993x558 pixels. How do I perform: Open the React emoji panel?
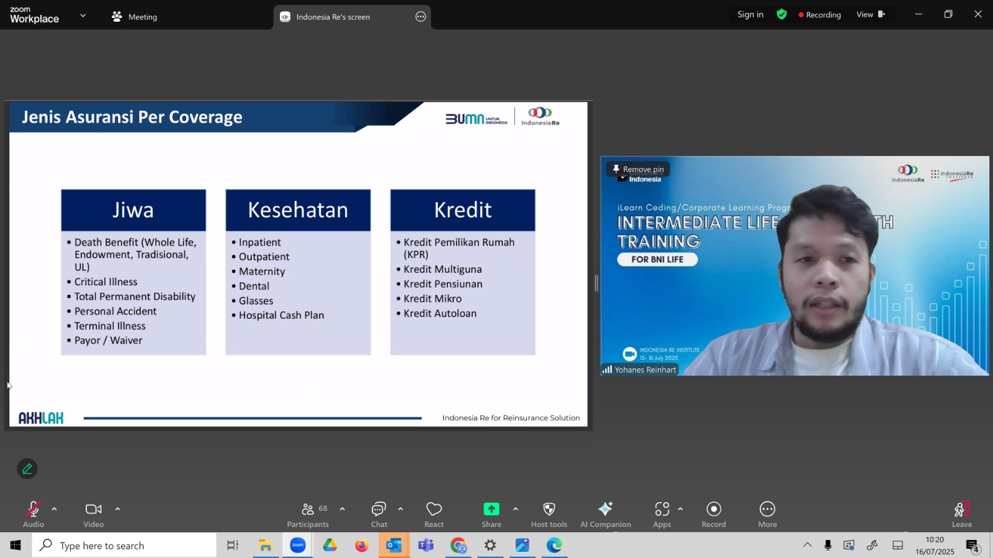click(434, 515)
